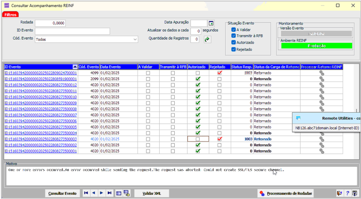Go to the next record
361x199 pixels.
click(x=101, y=193)
